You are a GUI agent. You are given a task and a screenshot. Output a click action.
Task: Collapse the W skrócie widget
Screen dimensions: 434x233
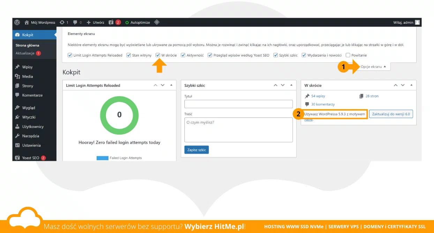coord(411,85)
